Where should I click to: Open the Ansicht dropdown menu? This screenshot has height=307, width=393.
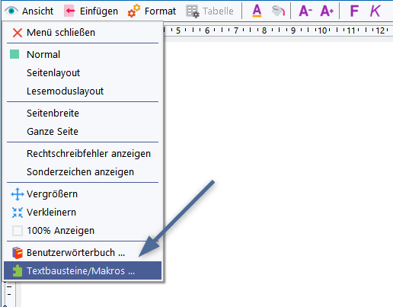click(30, 11)
